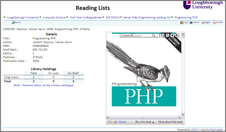
Task: Open the Contents dropdown in book viewer
Action: click(126, 35)
